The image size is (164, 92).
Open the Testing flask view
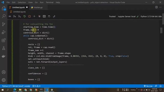pyautogui.click(x=4, y=48)
